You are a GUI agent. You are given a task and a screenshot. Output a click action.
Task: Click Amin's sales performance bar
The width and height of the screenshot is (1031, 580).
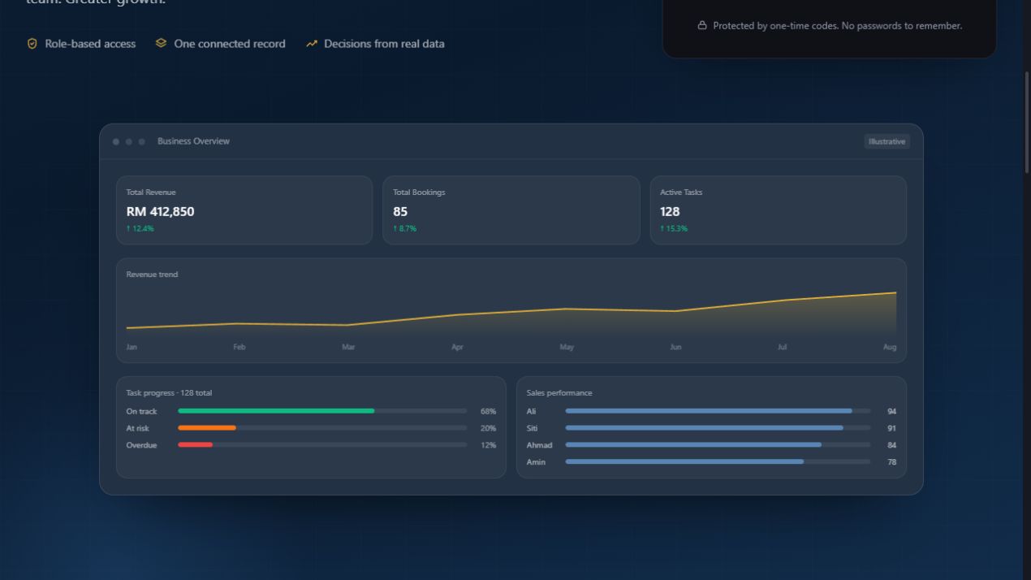(x=684, y=462)
